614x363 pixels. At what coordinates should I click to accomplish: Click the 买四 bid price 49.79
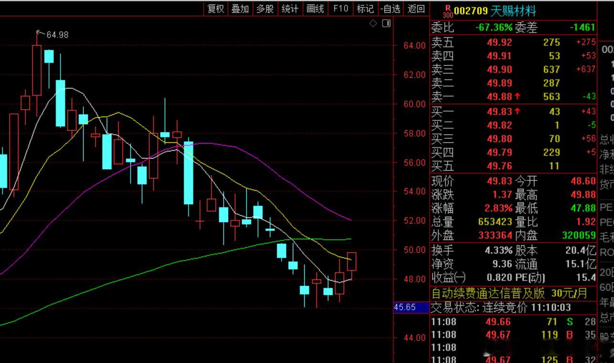[x=500, y=152]
